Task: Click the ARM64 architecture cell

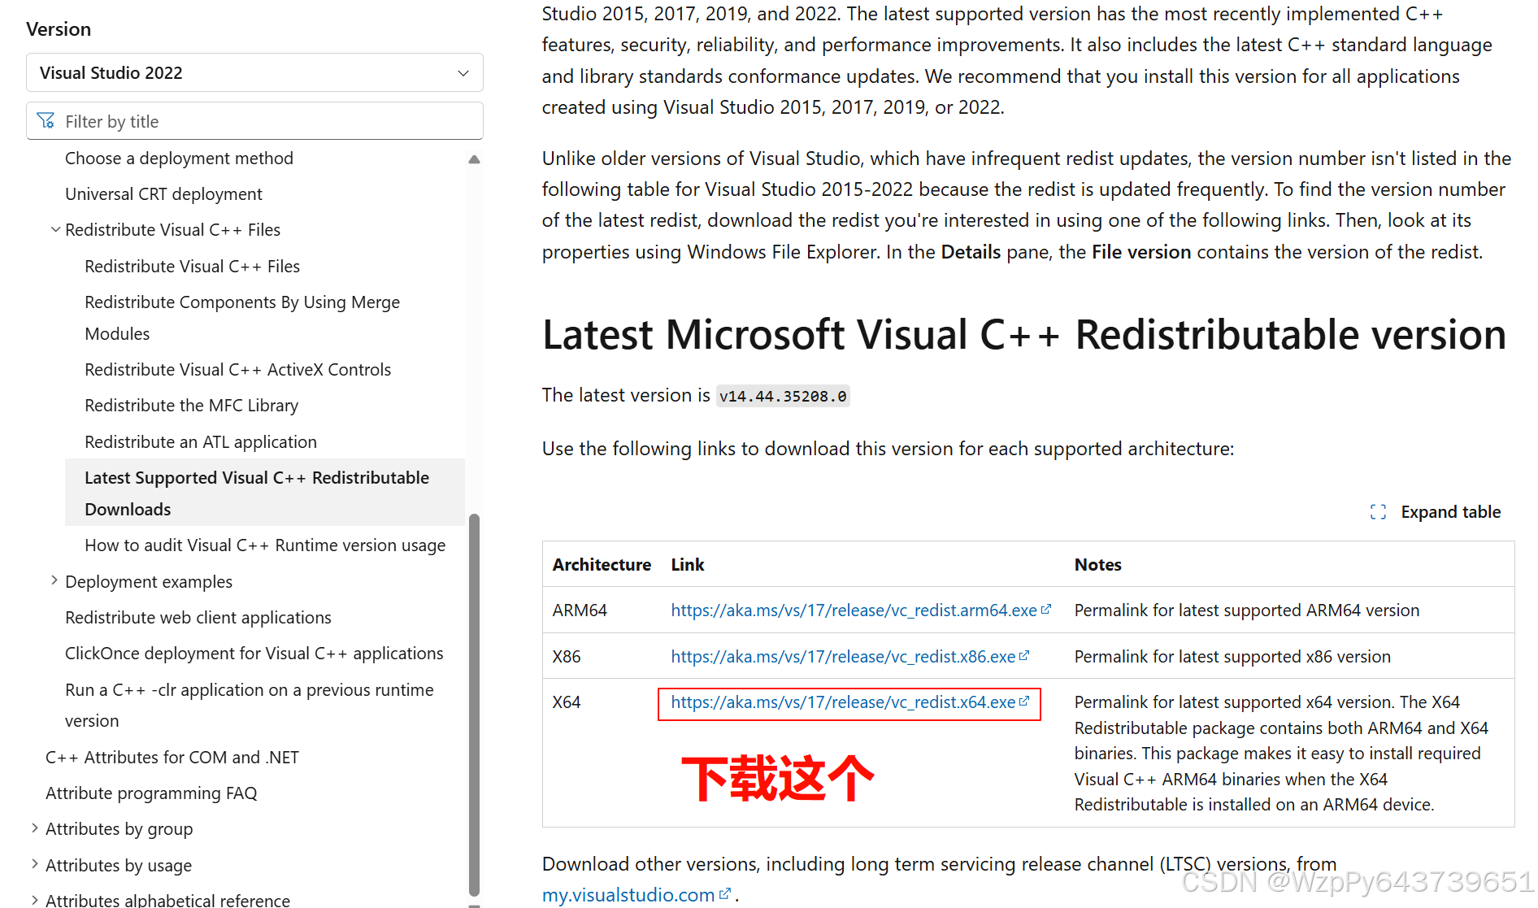Action: [580, 610]
